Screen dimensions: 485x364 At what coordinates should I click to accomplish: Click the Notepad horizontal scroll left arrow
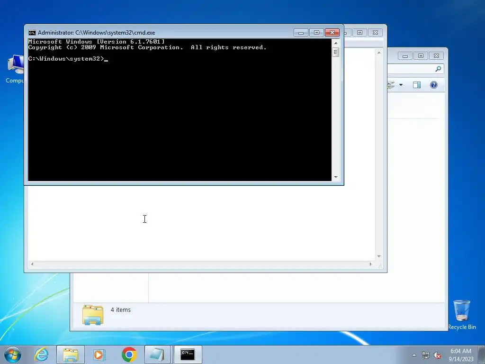[x=32, y=264]
